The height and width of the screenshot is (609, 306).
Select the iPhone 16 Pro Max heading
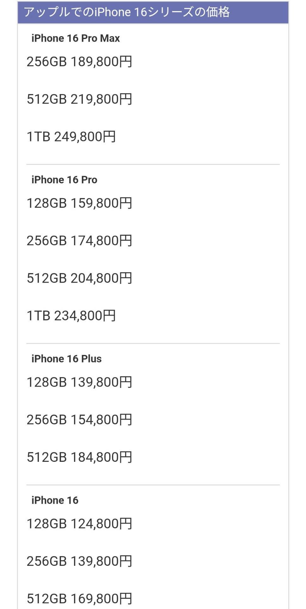tap(76, 38)
